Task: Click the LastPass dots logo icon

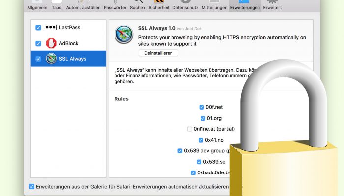Action: 51,27
